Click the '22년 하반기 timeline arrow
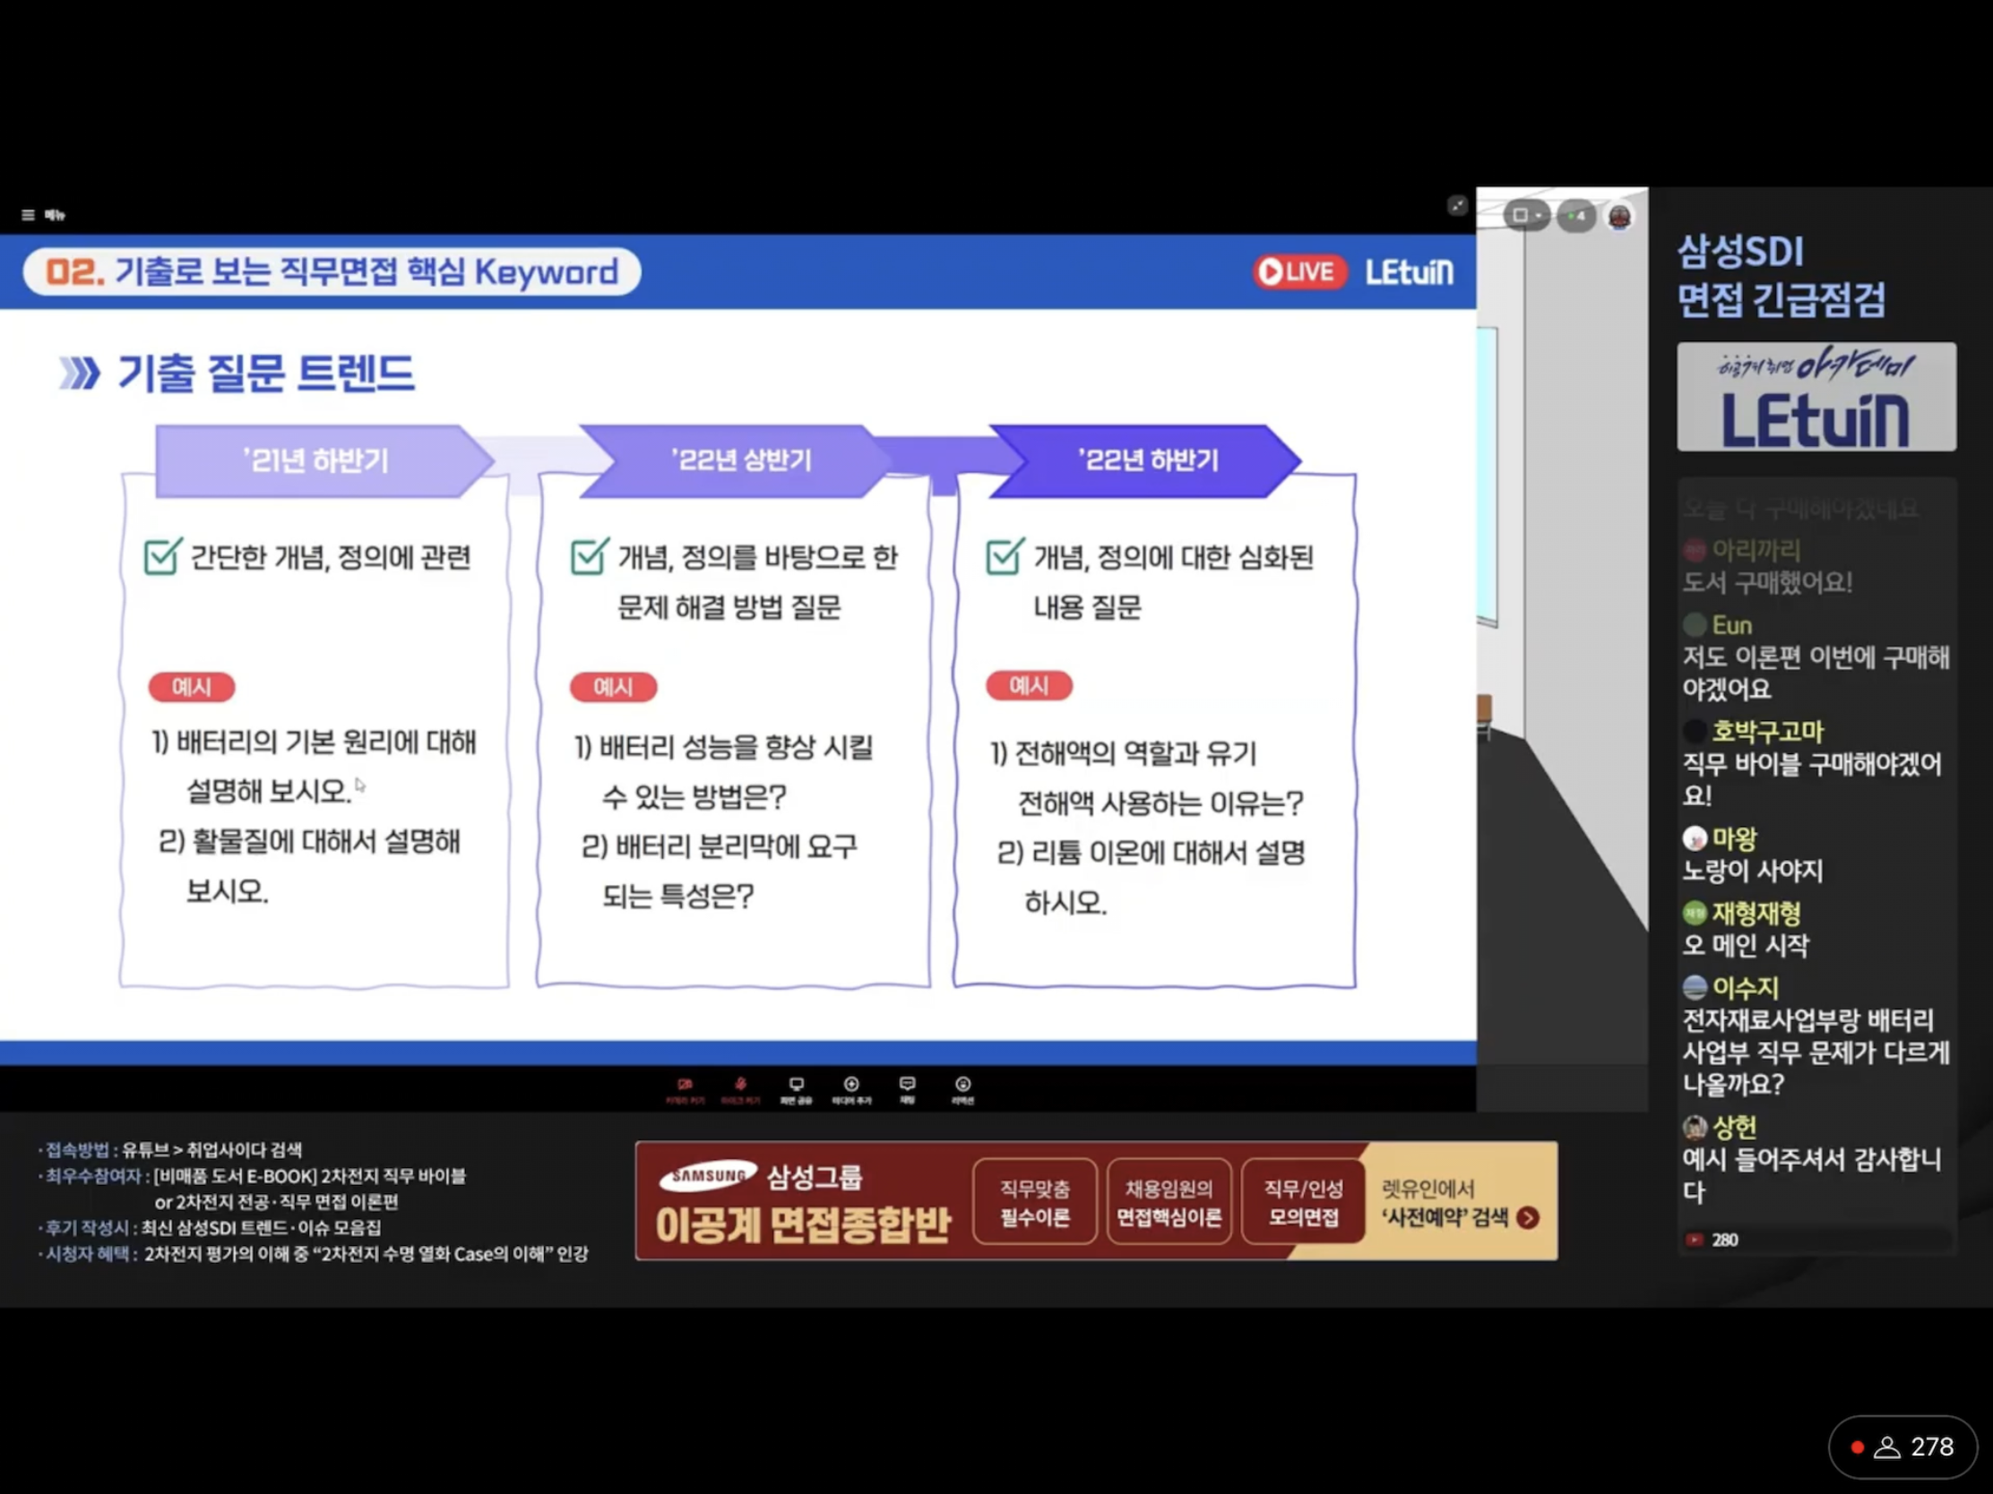The height and width of the screenshot is (1494, 1993). 1147,461
